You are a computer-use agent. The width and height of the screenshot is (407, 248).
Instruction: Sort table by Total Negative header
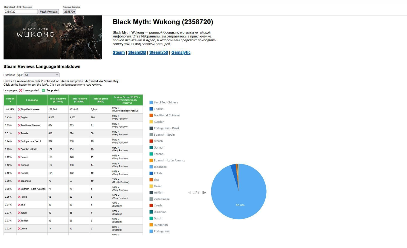(100, 100)
